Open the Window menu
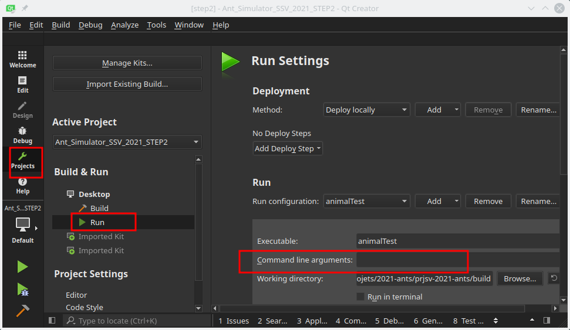The image size is (570, 330). pos(189,25)
